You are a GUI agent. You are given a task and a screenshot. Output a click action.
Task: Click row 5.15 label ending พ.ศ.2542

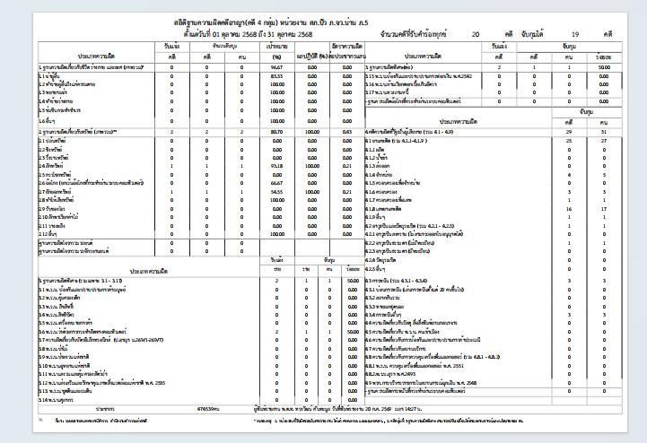418,76
